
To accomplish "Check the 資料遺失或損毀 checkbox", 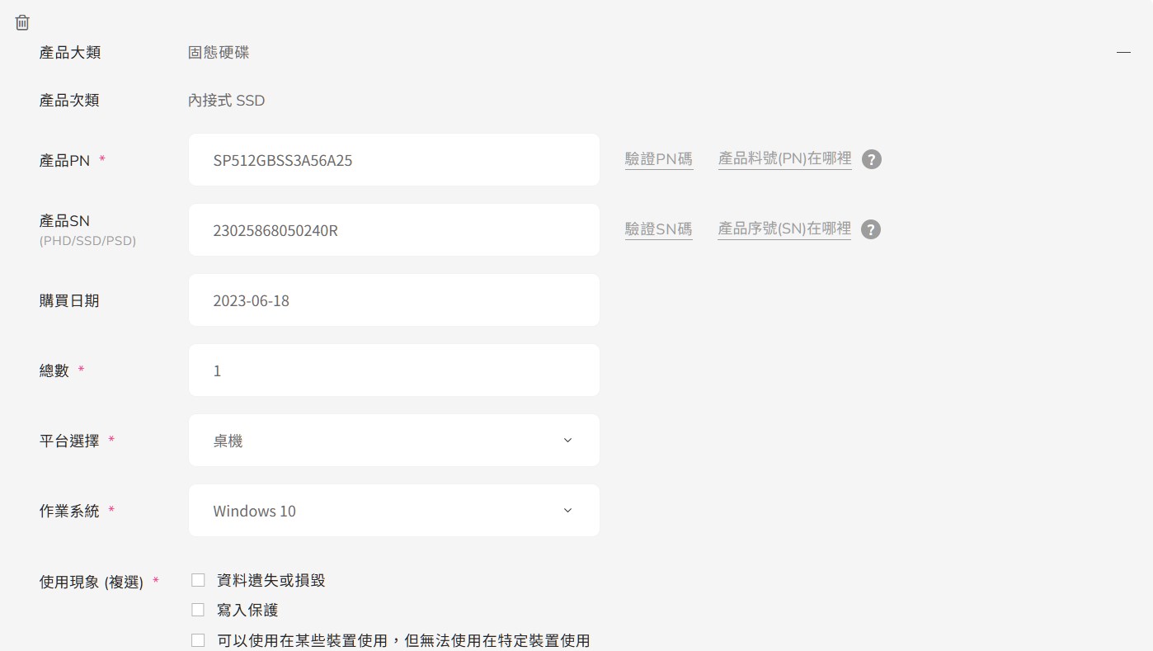I will [198, 580].
